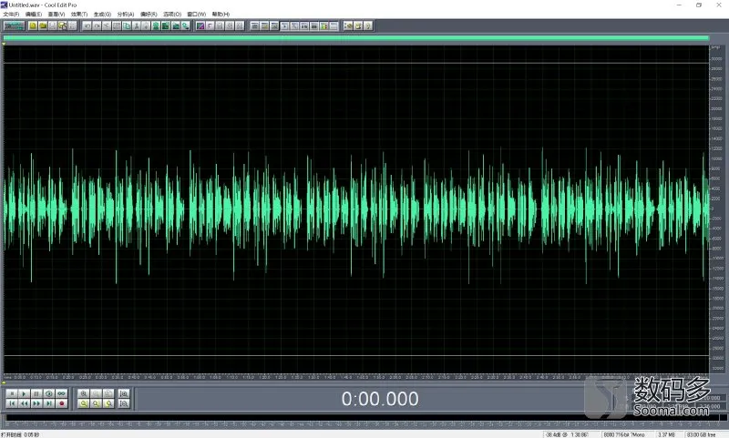The height and width of the screenshot is (438, 729).
Task: Toggle Loop play with the infinity button
Action: (61, 393)
